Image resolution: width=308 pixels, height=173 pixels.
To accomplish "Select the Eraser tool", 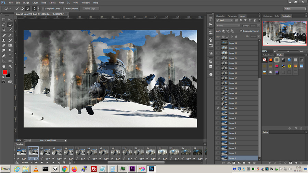I will [4, 45].
